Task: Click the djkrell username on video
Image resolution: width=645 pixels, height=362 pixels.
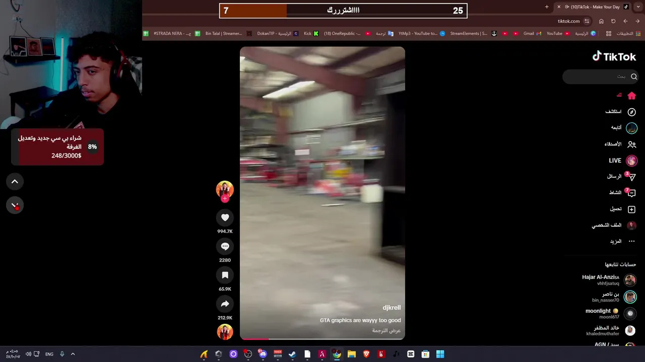Action: [x=392, y=308]
